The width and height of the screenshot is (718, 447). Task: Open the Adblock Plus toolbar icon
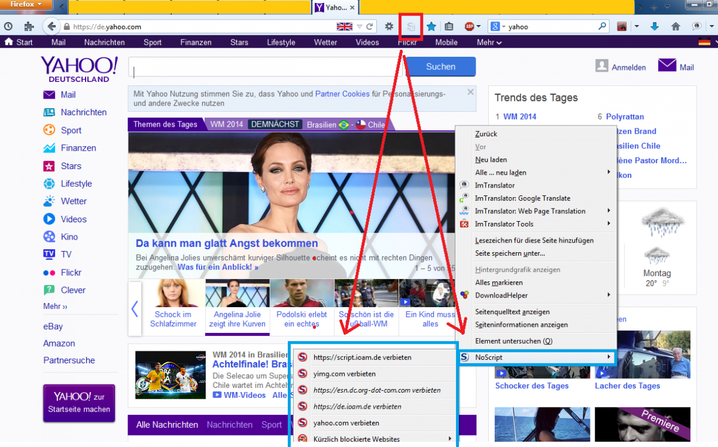coord(470,26)
